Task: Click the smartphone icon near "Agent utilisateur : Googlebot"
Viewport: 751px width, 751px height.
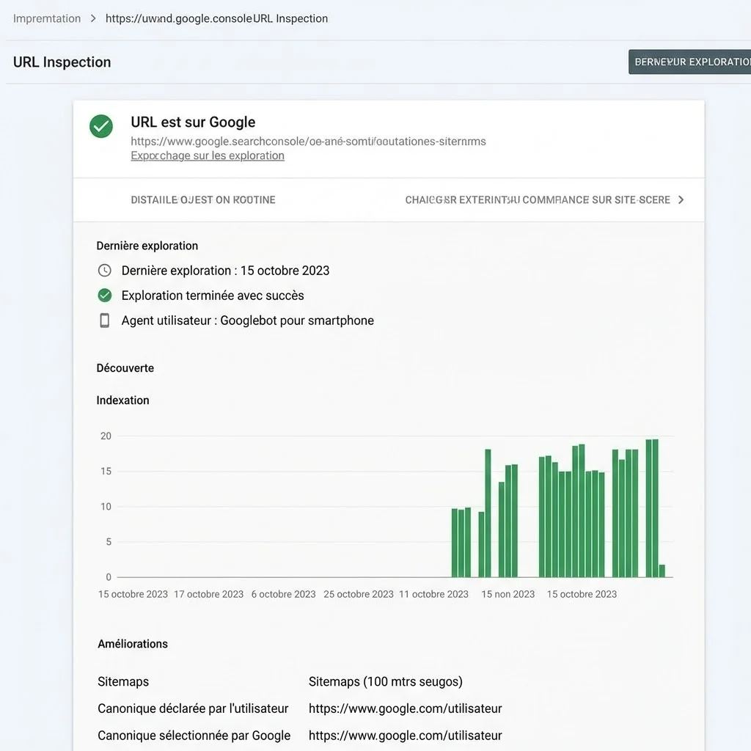Action: click(104, 320)
